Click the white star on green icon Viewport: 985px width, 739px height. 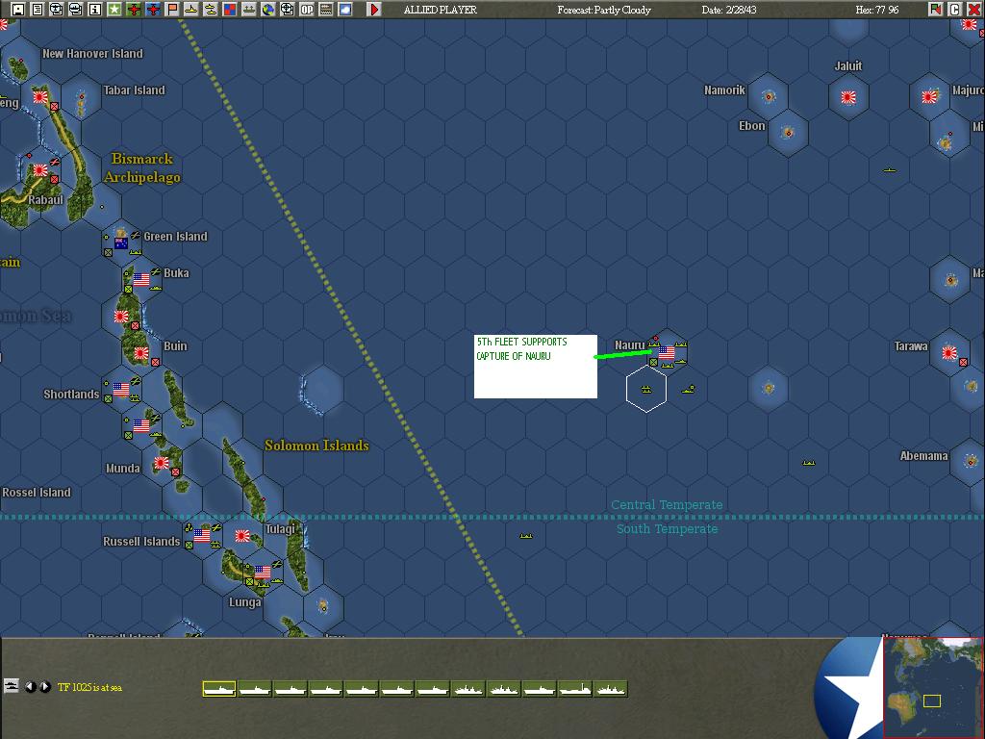tap(114, 10)
